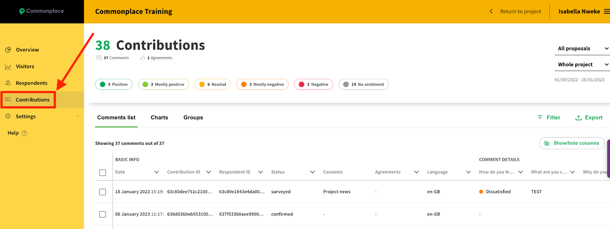
Task: Toggle the 3 Mostly negative sentiment filter
Action: [262, 84]
